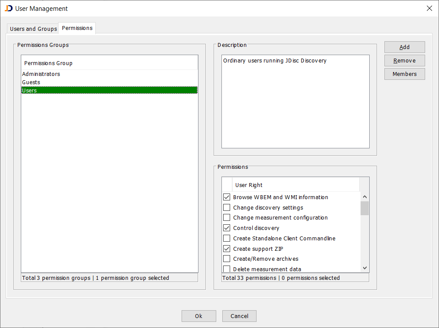The width and height of the screenshot is (439, 328).
Task: Click the JDisc logo in the title bar
Action: [7, 8]
